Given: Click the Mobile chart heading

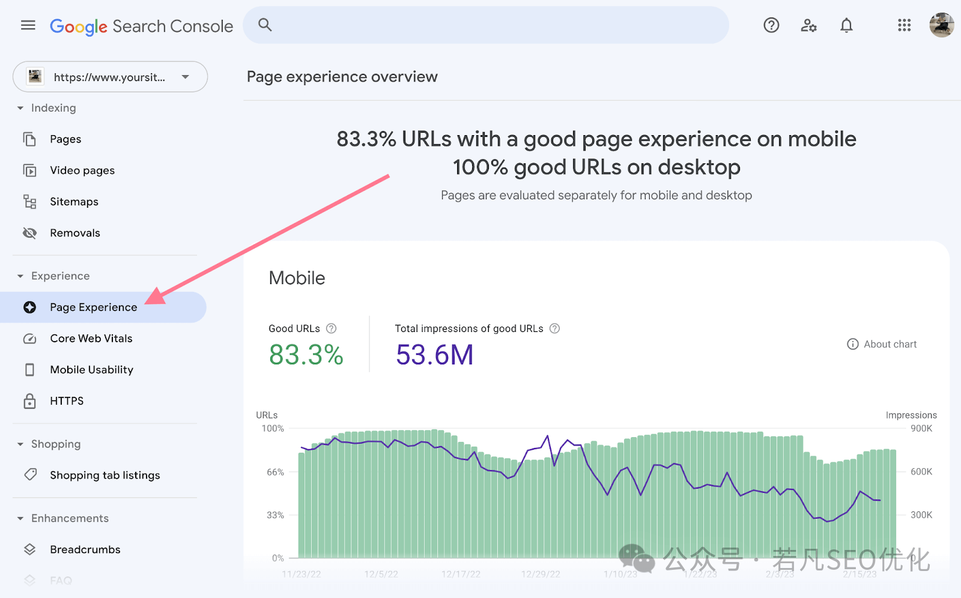Looking at the screenshot, I should (x=297, y=278).
